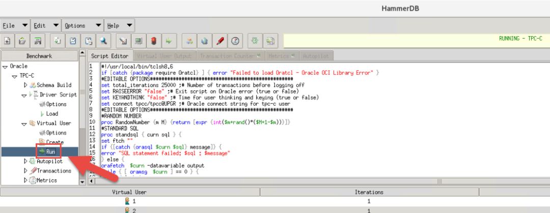Image resolution: width=550 pixels, height=213 pixels.
Task: Click the new document toolbar icon
Action: pyautogui.click(x=8, y=41)
